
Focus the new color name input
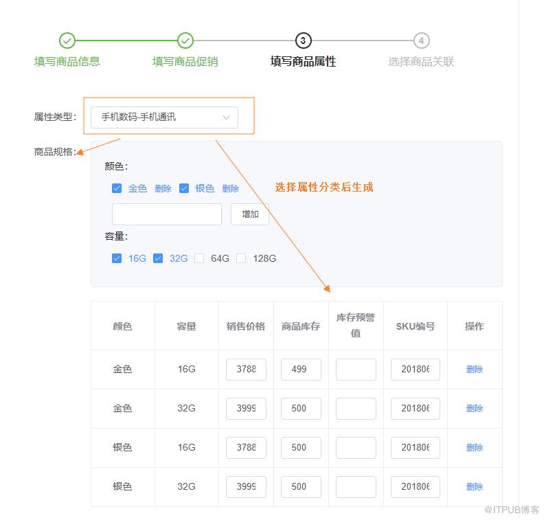pyautogui.click(x=167, y=214)
